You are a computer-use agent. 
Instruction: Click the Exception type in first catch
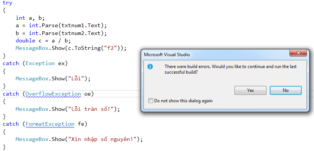pos(40,63)
